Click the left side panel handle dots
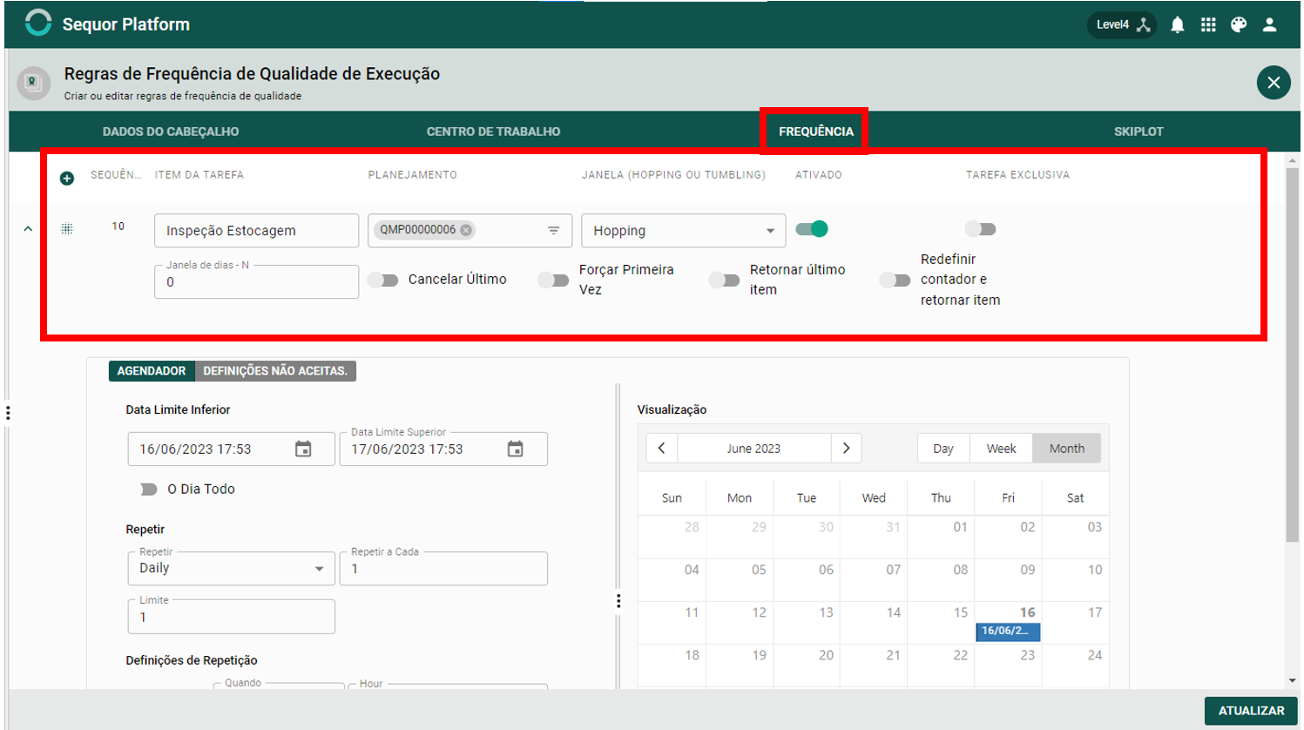The width and height of the screenshot is (1304, 730). 8,412
